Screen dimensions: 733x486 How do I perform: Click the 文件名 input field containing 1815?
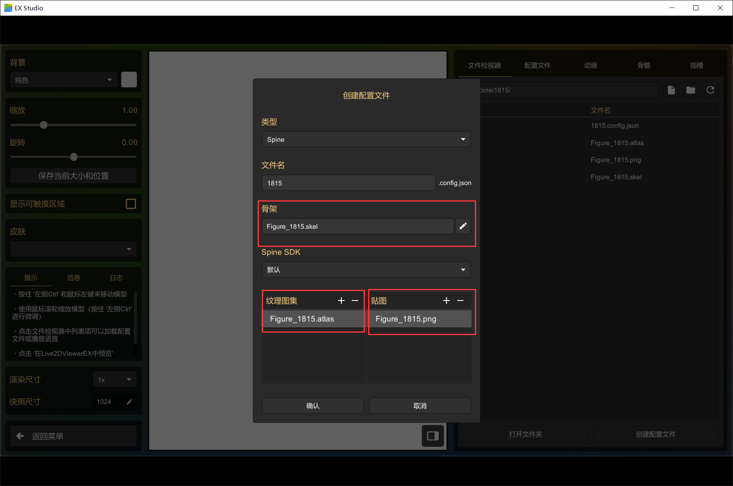[348, 183]
